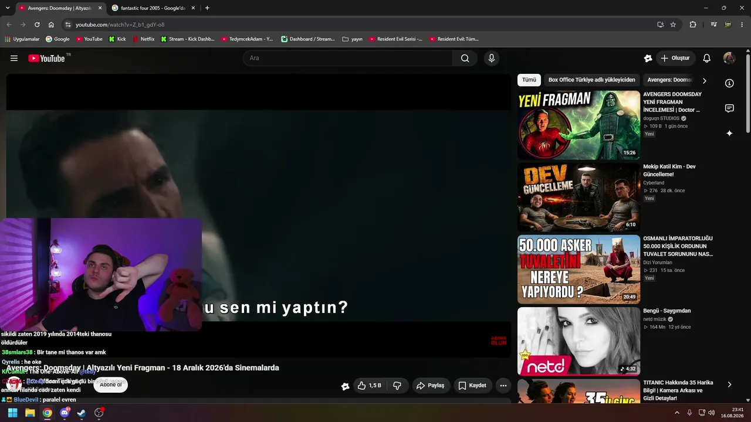The image size is (751, 422).
Task: Click the page vertical scrollbar
Action: tap(748, 94)
